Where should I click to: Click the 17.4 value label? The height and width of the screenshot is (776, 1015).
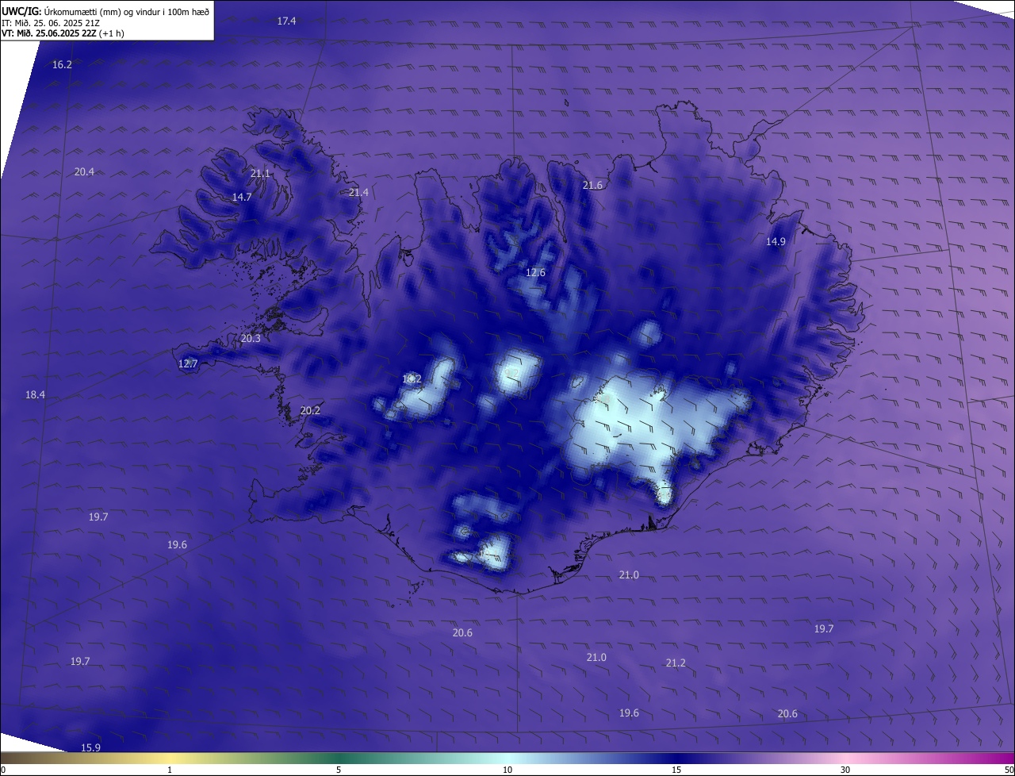(x=286, y=21)
